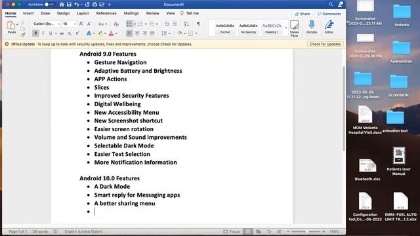Increase the font size
Screen dimensions: 420x236
click(x=81, y=24)
